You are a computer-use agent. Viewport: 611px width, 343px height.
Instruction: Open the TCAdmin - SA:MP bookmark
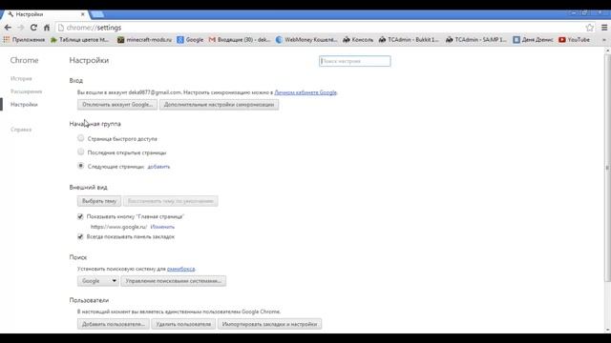pos(476,40)
